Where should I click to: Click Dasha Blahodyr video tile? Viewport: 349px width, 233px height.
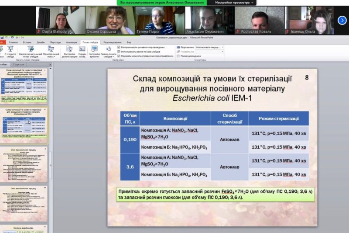tap(60, 20)
